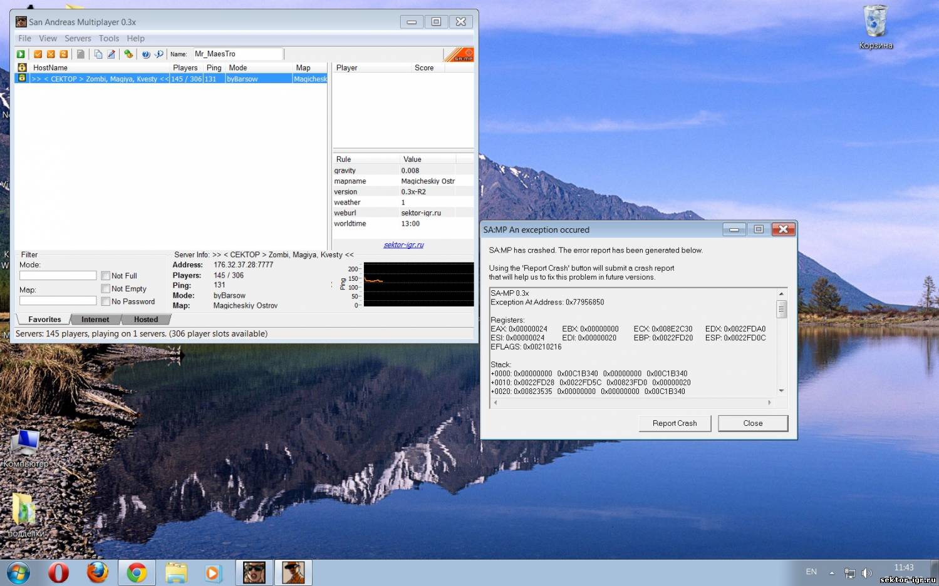Sort by Players column header
The height and width of the screenshot is (586, 939).
pyautogui.click(x=185, y=68)
